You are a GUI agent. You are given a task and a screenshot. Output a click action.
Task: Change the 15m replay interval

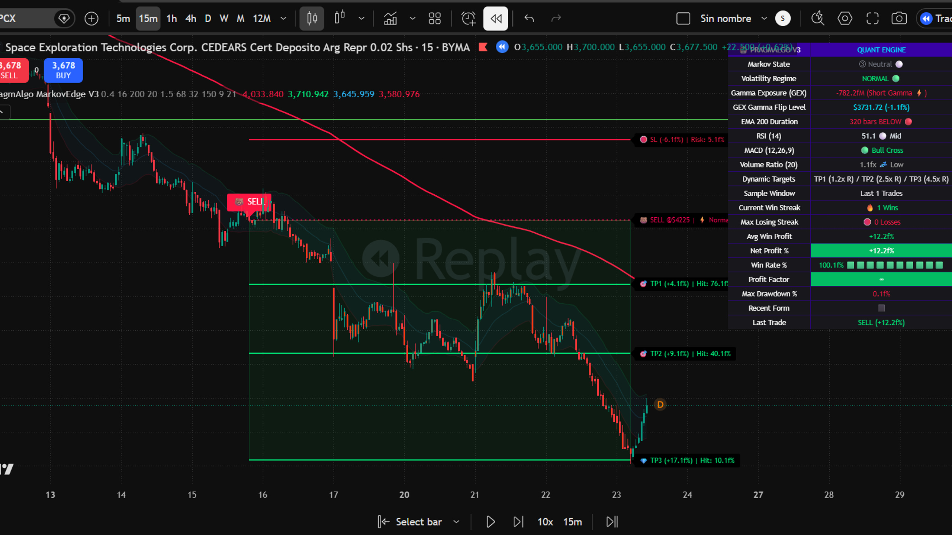click(573, 522)
